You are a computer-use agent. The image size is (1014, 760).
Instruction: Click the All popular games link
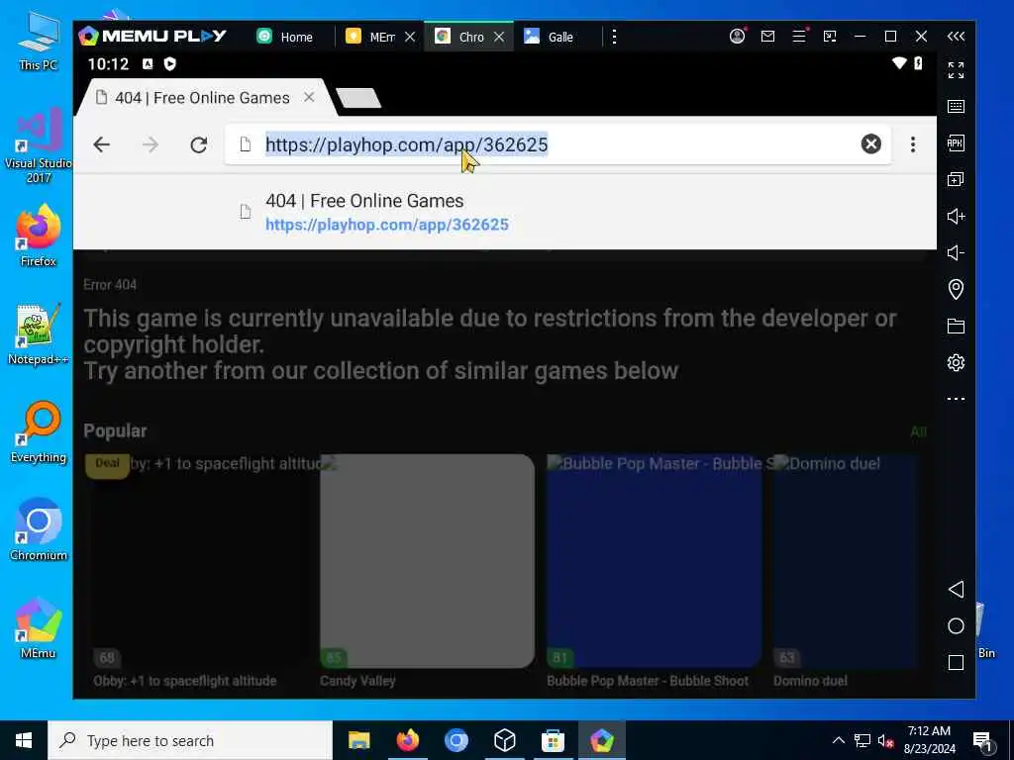click(x=918, y=431)
